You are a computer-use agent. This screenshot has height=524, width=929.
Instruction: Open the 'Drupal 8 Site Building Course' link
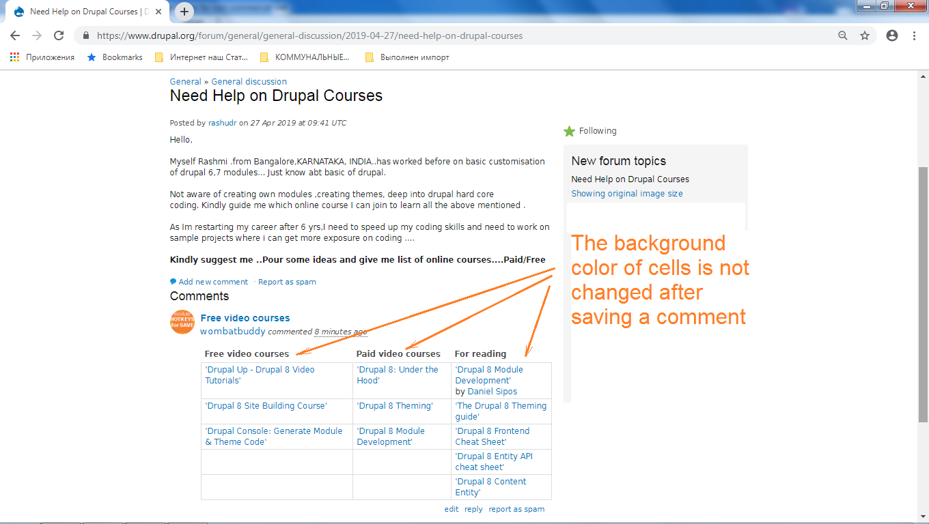click(266, 405)
